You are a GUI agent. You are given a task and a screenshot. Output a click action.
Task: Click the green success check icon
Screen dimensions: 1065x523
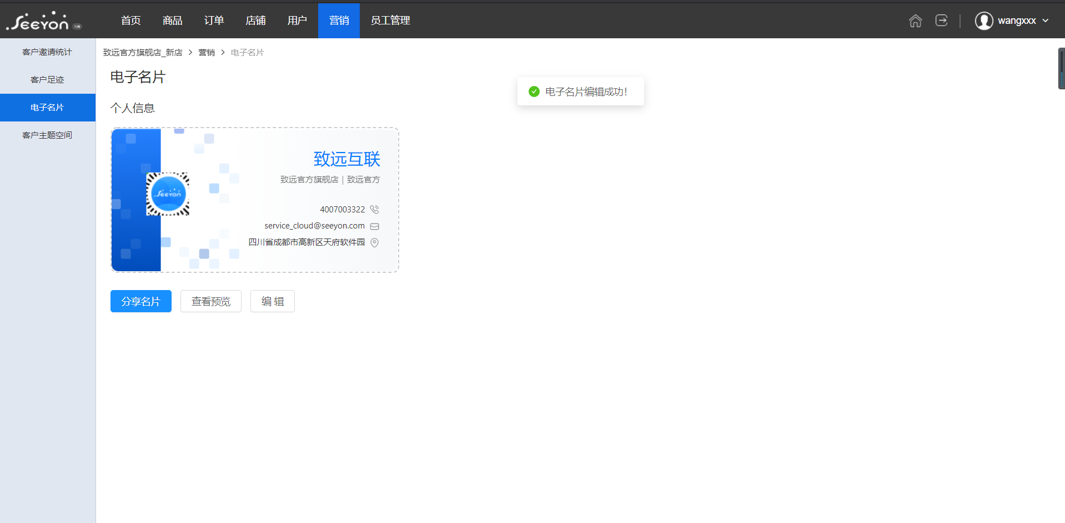click(534, 92)
